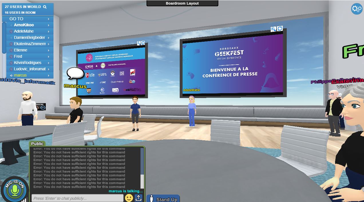Click the user list scrollbar
This screenshot has height=202, width=364.
pyautogui.click(x=4, y=38)
